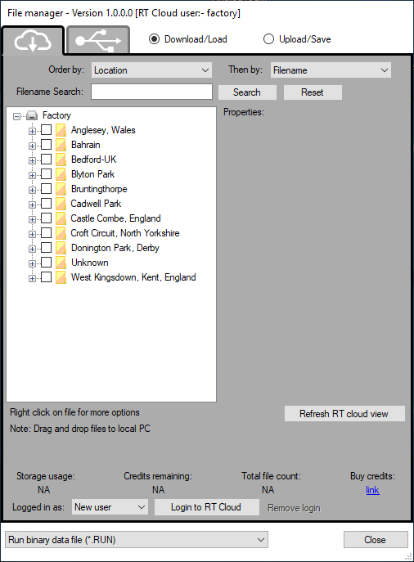This screenshot has width=414, height=562.
Task: Tick the Blyton Park checkbox
Action: tap(47, 173)
